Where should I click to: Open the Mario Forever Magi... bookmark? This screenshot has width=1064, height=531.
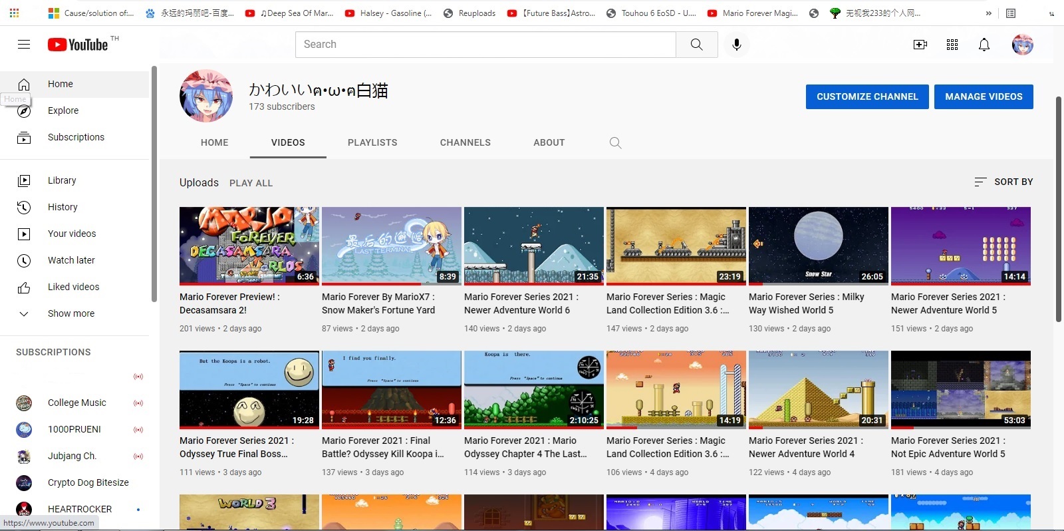click(x=753, y=13)
